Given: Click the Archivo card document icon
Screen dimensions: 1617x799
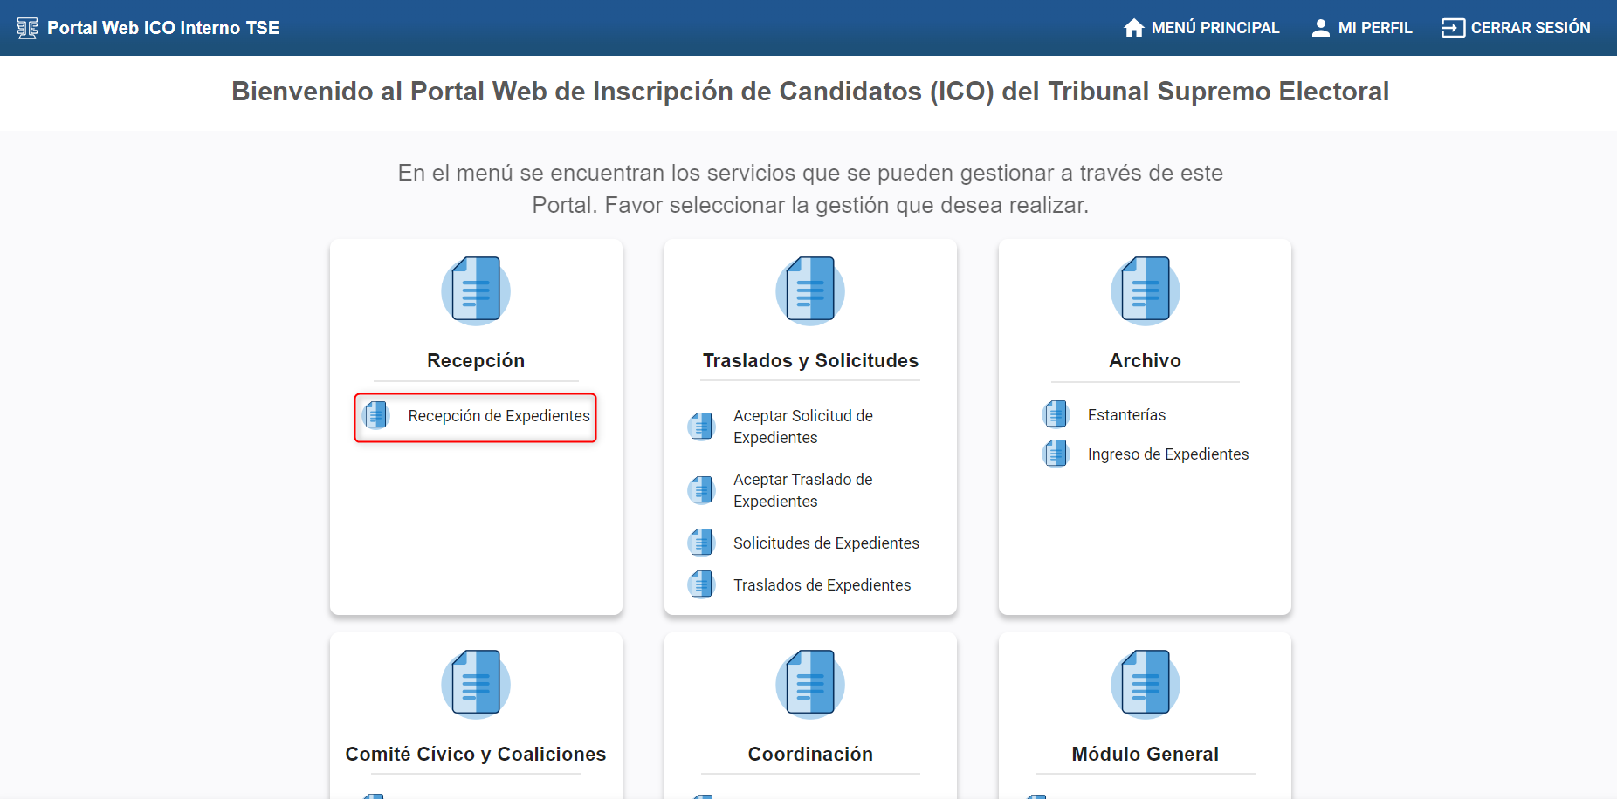Looking at the screenshot, I should tap(1145, 290).
